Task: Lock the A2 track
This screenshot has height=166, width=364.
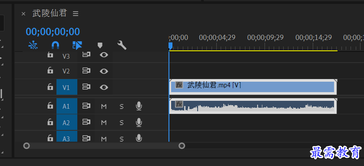Action: (x=50, y=122)
